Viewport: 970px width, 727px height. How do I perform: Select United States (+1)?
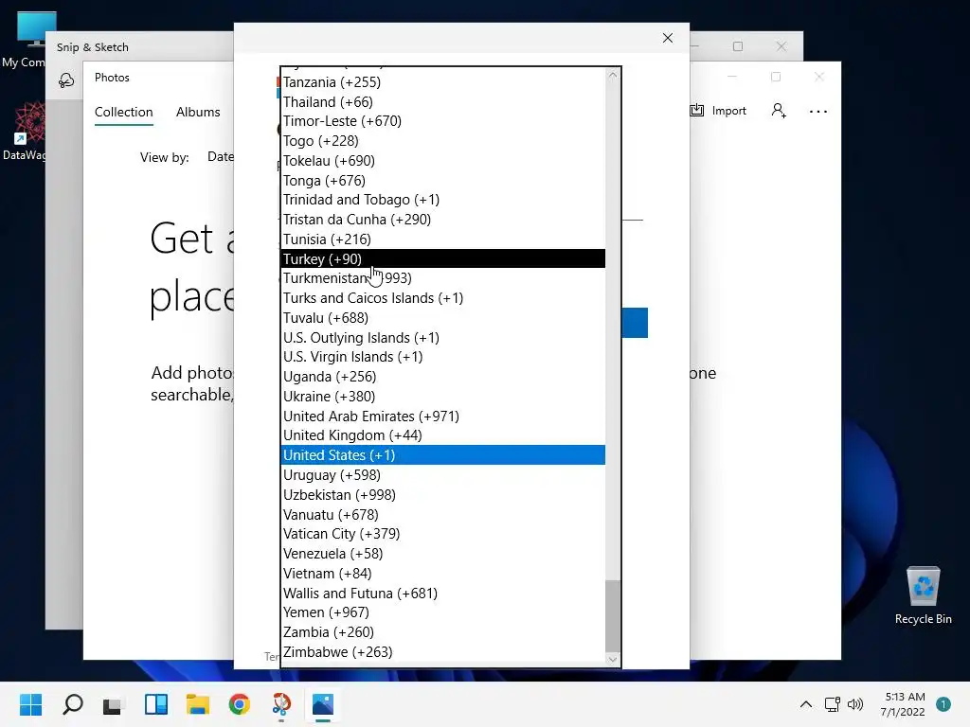pyautogui.click(x=443, y=455)
